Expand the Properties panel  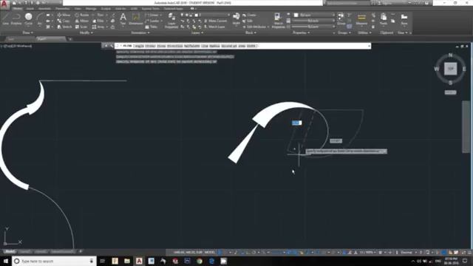302,33
